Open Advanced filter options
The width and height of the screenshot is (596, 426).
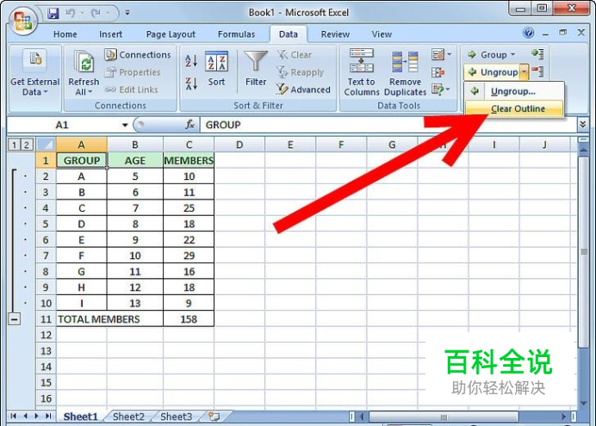[303, 90]
